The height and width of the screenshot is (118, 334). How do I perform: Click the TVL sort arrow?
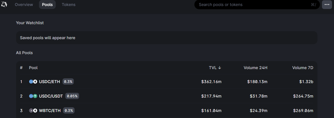point(220,68)
